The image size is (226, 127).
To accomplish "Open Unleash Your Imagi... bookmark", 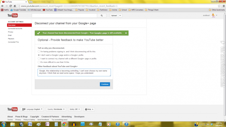I will click(x=64, y=10).
